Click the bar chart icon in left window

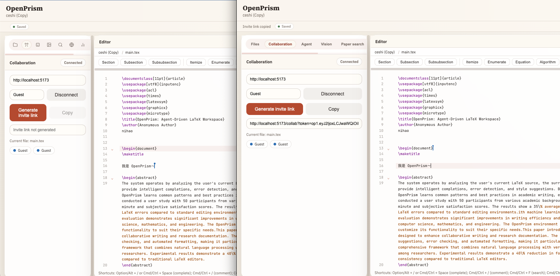[83, 45]
